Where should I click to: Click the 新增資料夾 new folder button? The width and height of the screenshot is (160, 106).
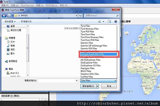click(26, 21)
